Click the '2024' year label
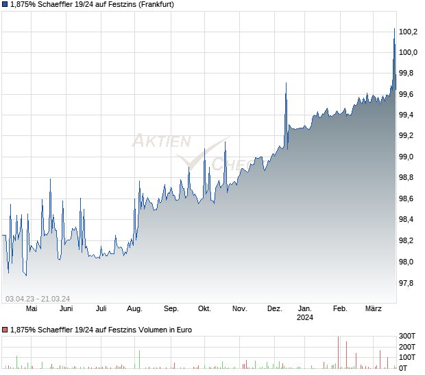Screen dimensions: 425x375 pyautogui.click(x=304, y=317)
